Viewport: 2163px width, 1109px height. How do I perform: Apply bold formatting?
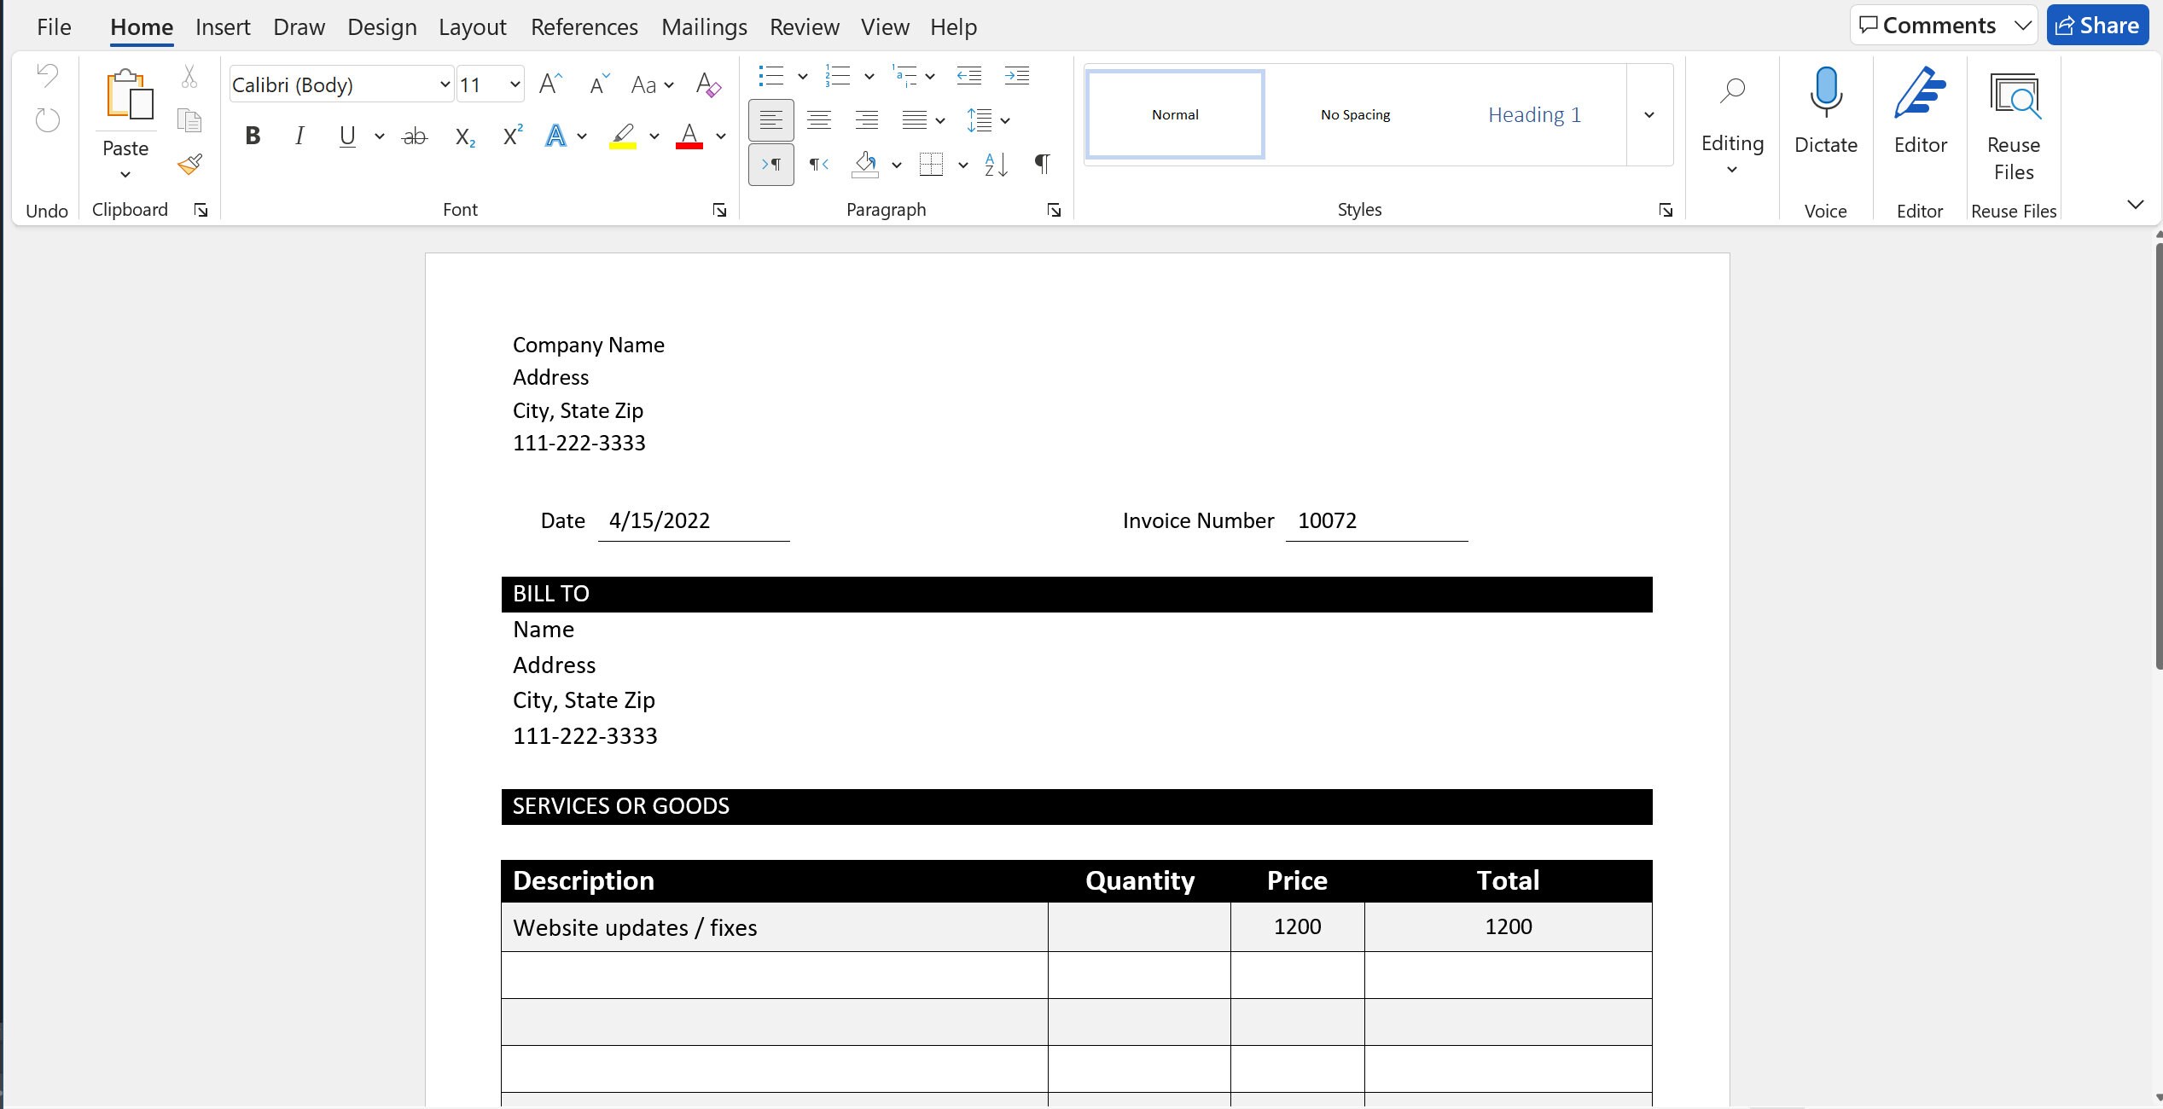pyautogui.click(x=251, y=135)
